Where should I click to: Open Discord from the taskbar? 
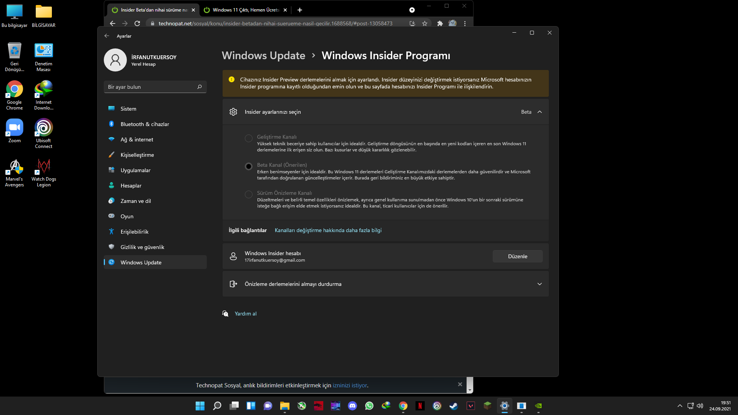click(352, 406)
